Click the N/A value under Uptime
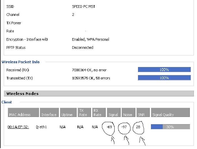Image resolution: width=197 pixels, height=149 pixels. point(62,127)
